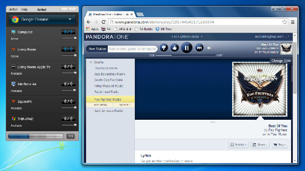
Task: Click the Living Room Apple TV icon
Action: (x=14, y=66)
